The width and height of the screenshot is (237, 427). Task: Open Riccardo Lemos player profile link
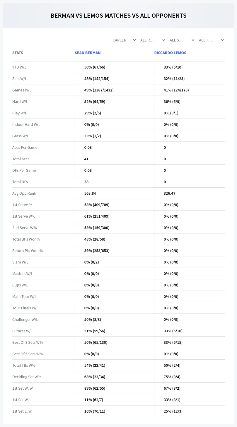(170, 53)
